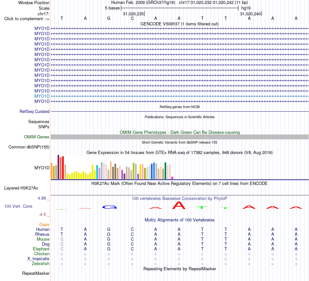
Task: Click the 'Repeating Elements by RepeatMasker' title
Action: [x=180, y=269]
